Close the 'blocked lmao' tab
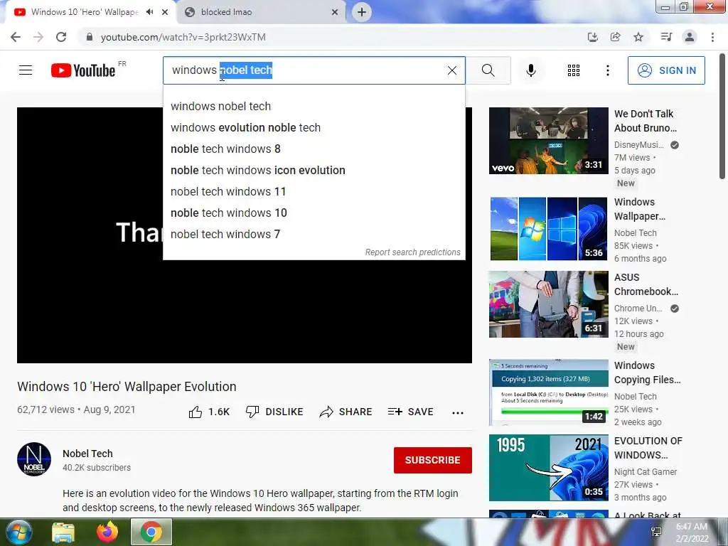Image resolution: width=728 pixels, height=546 pixels. (335, 12)
